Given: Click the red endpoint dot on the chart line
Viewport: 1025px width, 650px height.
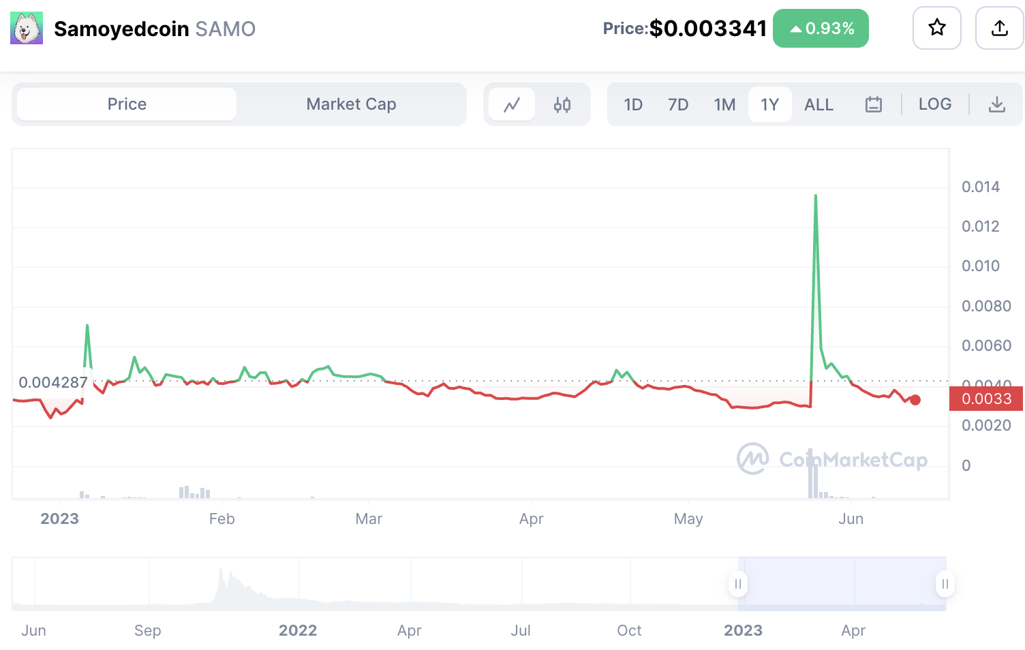Looking at the screenshot, I should [x=915, y=400].
